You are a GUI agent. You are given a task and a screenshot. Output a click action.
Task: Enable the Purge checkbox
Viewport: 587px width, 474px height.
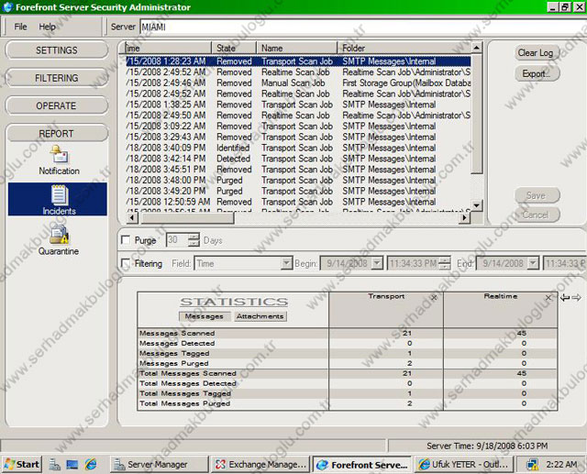(x=126, y=240)
